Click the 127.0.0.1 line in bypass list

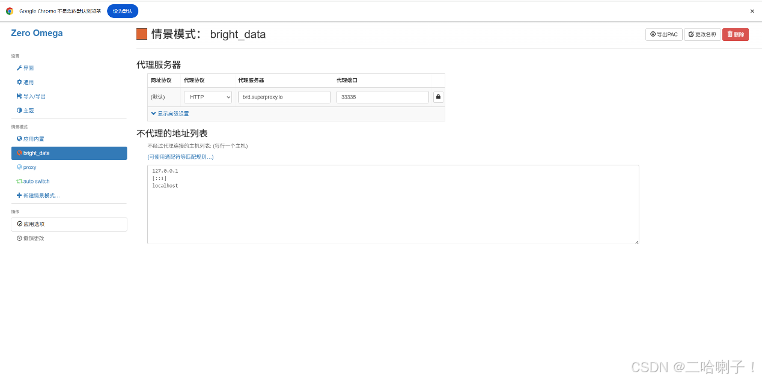(x=165, y=171)
